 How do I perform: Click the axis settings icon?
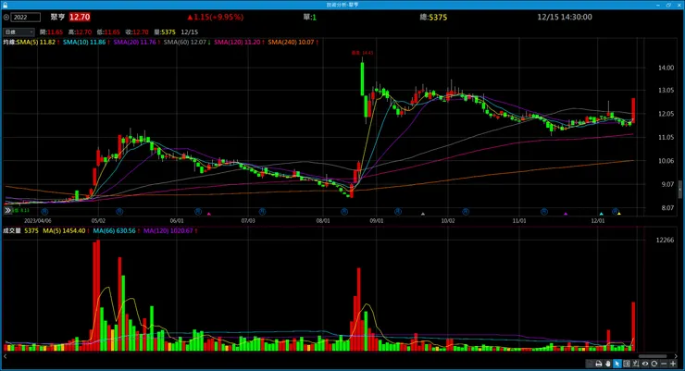tap(636, 364)
